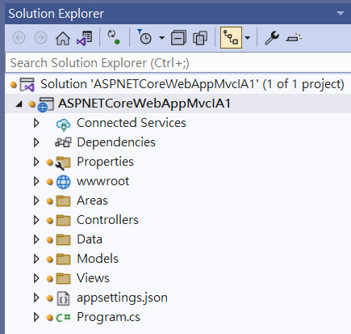The image size is (351, 334).
Task: Click the Home icon in toolbar
Action: pos(63,38)
